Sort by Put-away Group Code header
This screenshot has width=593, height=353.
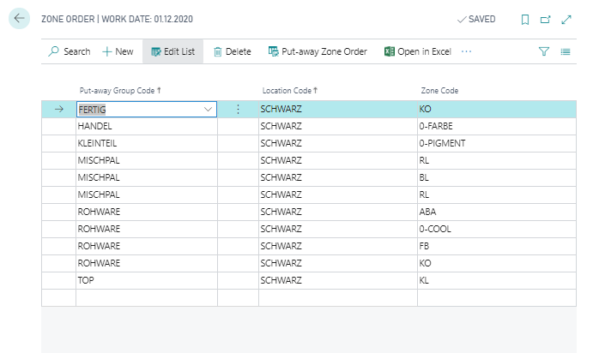point(120,91)
